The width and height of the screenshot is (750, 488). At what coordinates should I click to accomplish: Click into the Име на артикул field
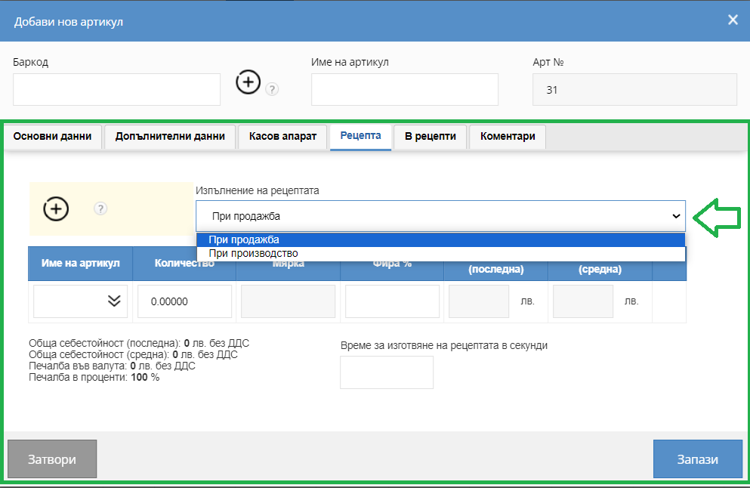pos(405,89)
